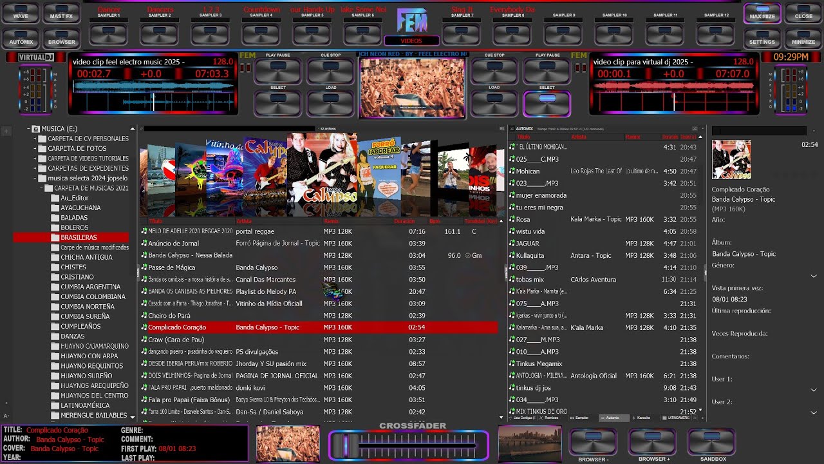Expand CARPETA DE CV PERSONALES folder
The width and height of the screenshot is (824, 464).
click(35, 139)
